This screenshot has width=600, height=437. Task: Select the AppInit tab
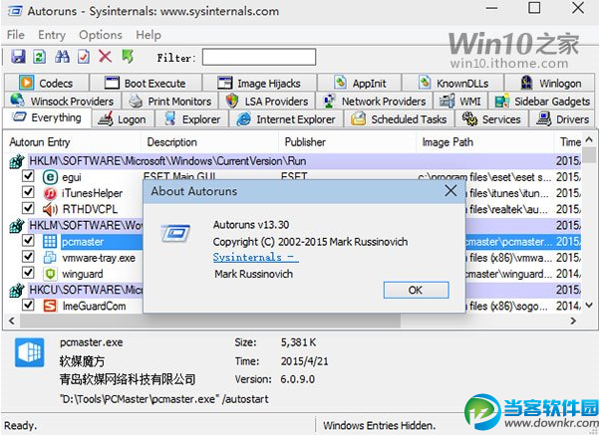pos(360,83)
